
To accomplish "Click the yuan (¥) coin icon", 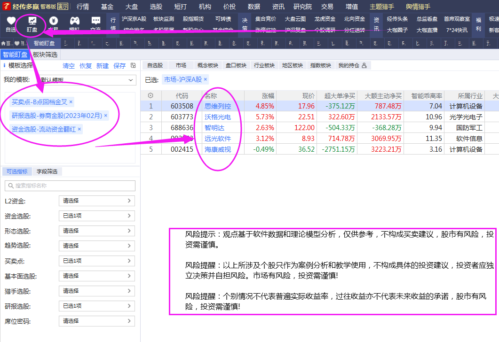I will click(x=54, y=21).
